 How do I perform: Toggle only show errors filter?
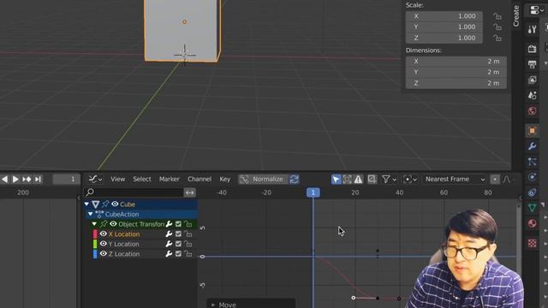coord(358,179)
